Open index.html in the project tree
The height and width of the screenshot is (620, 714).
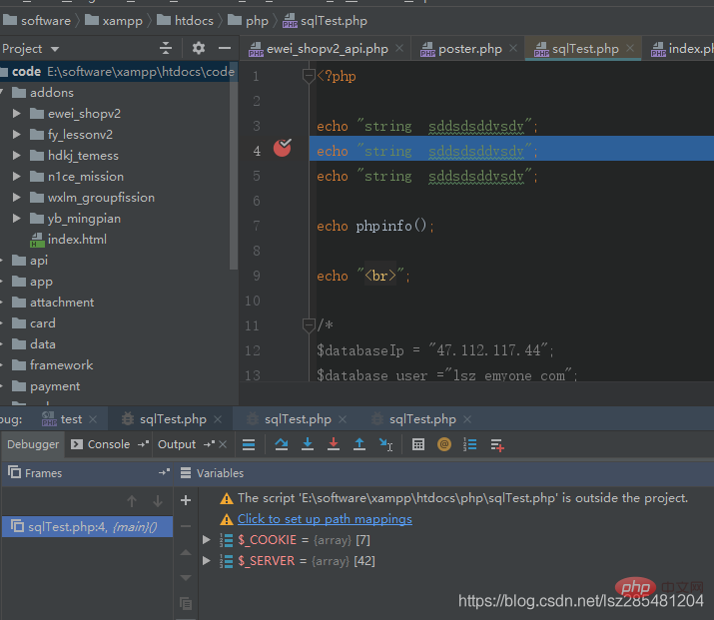click(77, 240)
